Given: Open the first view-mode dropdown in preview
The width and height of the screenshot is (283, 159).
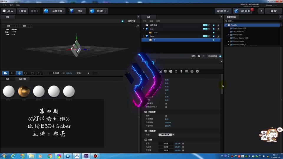Looking at the screenshot, I should [10, 26].
